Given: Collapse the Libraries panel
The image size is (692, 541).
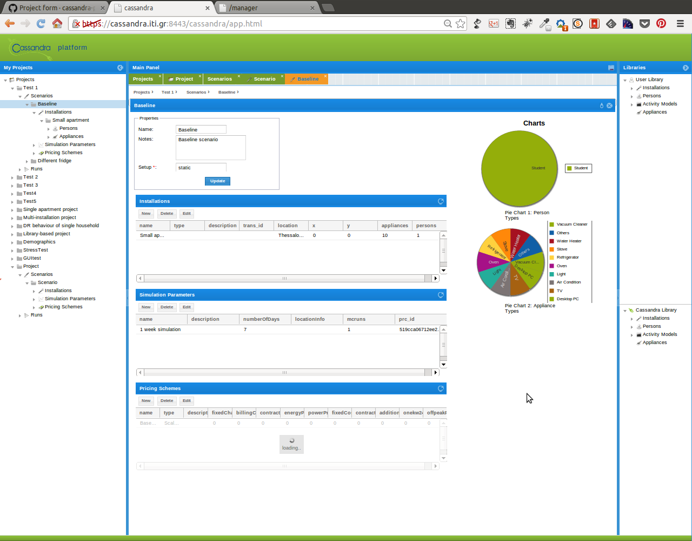Looking at the screenshot, I should [686, 68].
